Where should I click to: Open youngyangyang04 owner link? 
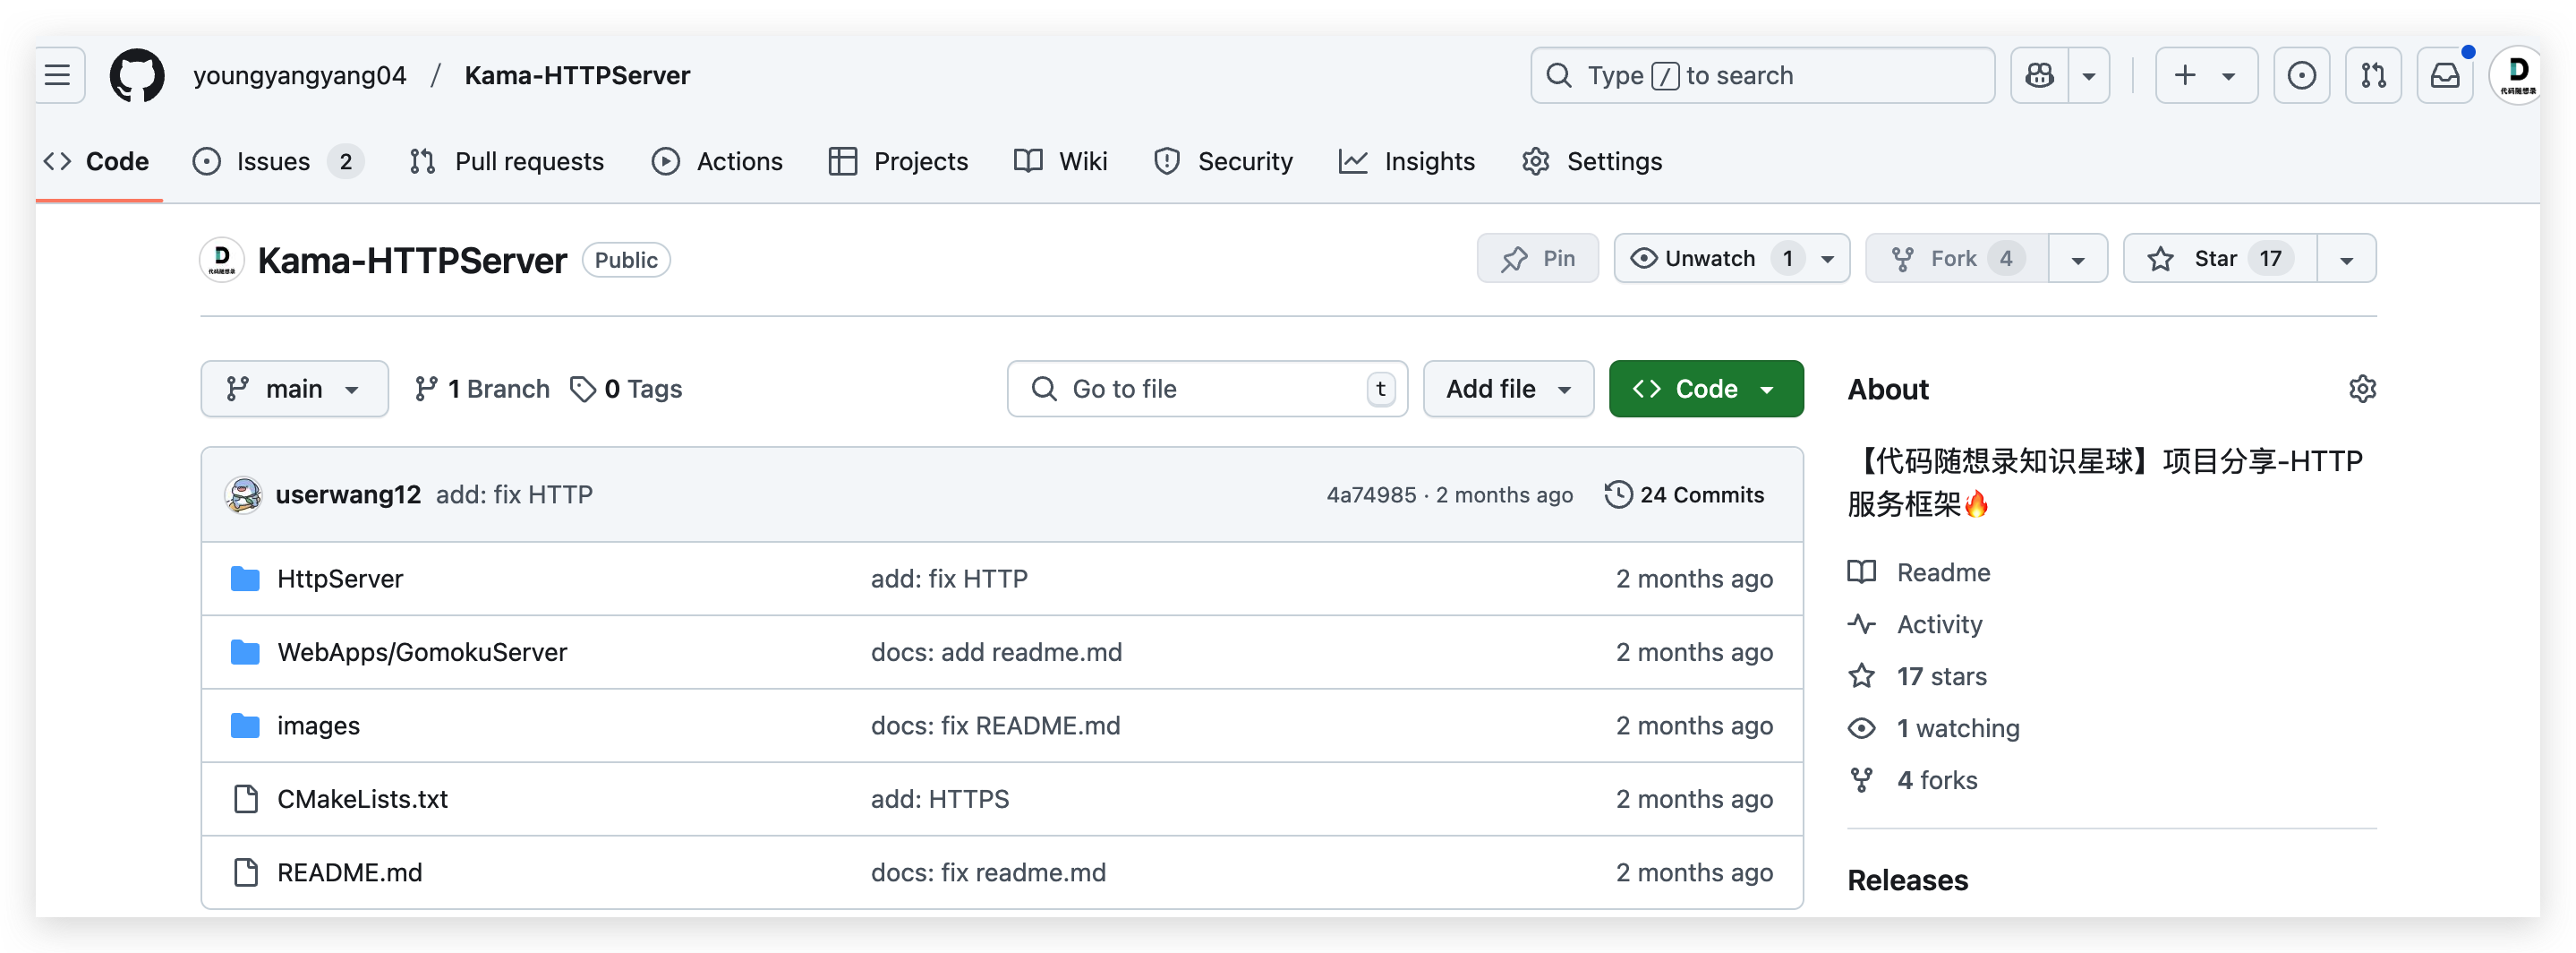[x=300, y=75]
